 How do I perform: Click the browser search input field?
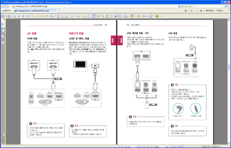click(206, 7)
